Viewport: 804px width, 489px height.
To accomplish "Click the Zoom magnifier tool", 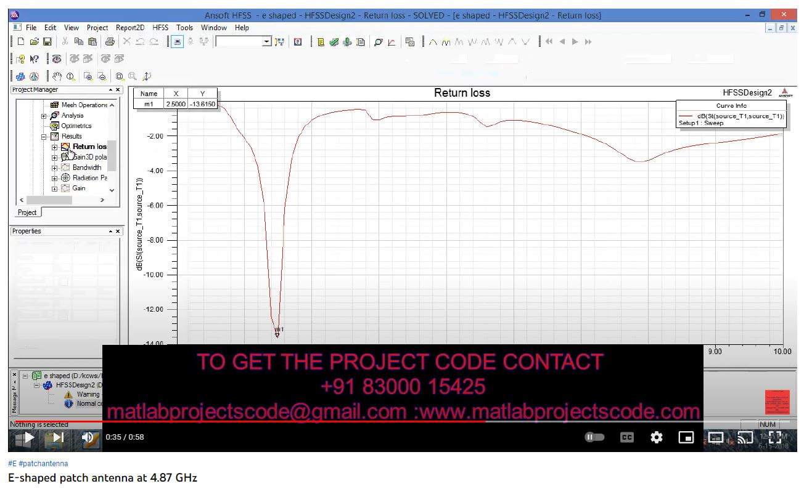I will tap(71, 76).
